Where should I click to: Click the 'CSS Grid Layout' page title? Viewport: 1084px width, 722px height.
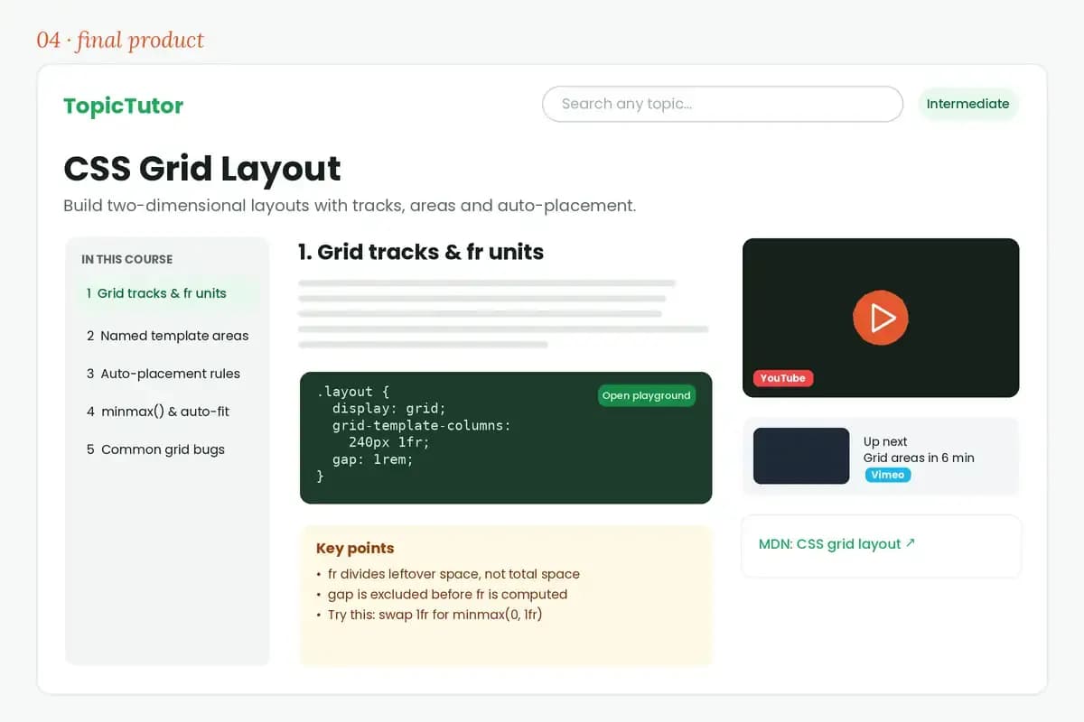click(202, 169)
